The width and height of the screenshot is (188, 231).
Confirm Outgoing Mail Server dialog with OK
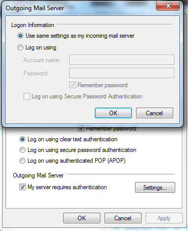click(x=113, y=113)
